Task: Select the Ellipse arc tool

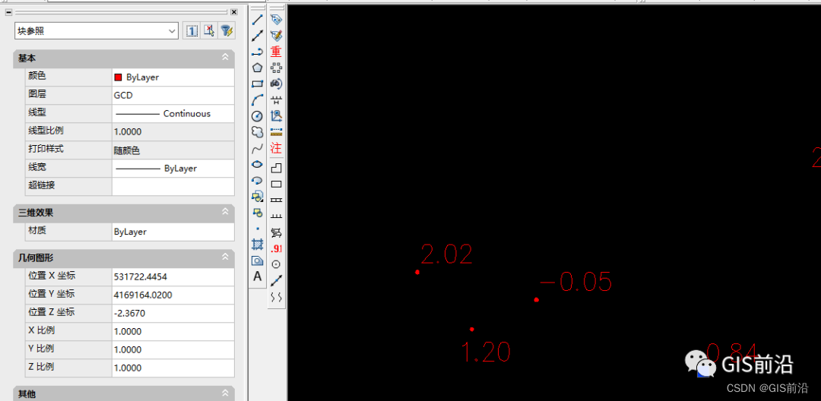Action: pos(257,180)
